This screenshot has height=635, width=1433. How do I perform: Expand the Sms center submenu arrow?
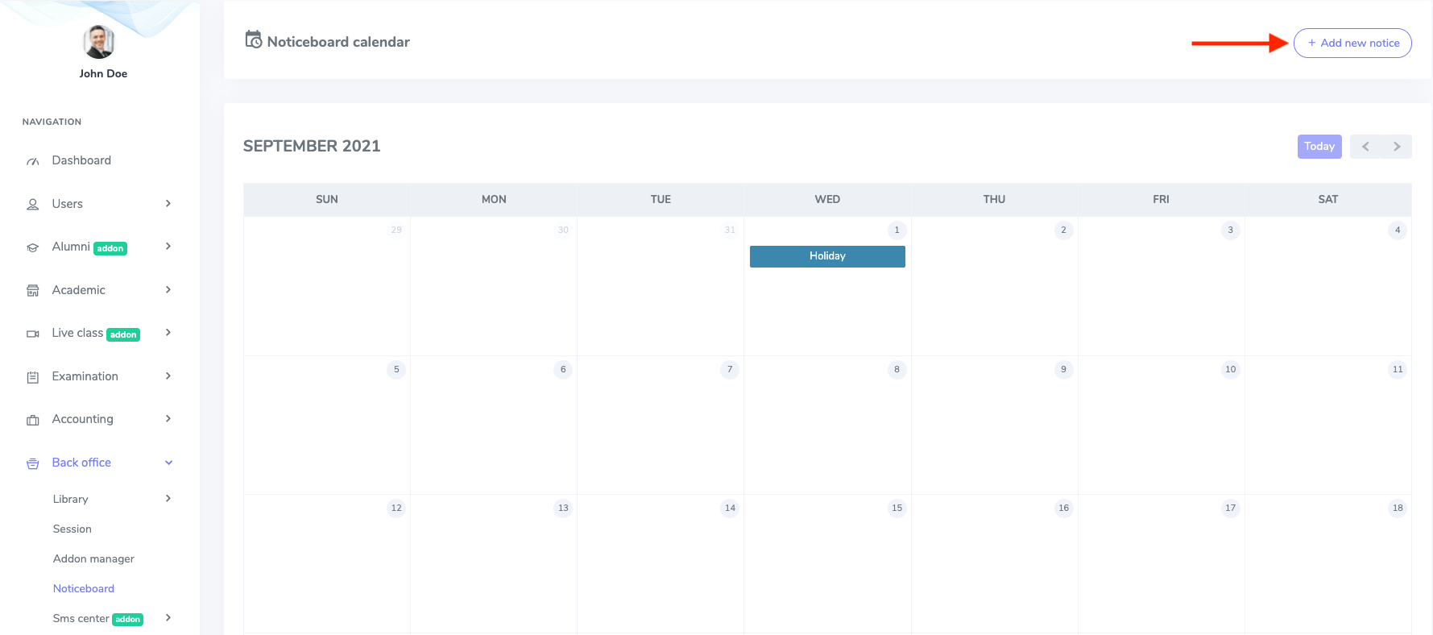(x=168, y=618)
